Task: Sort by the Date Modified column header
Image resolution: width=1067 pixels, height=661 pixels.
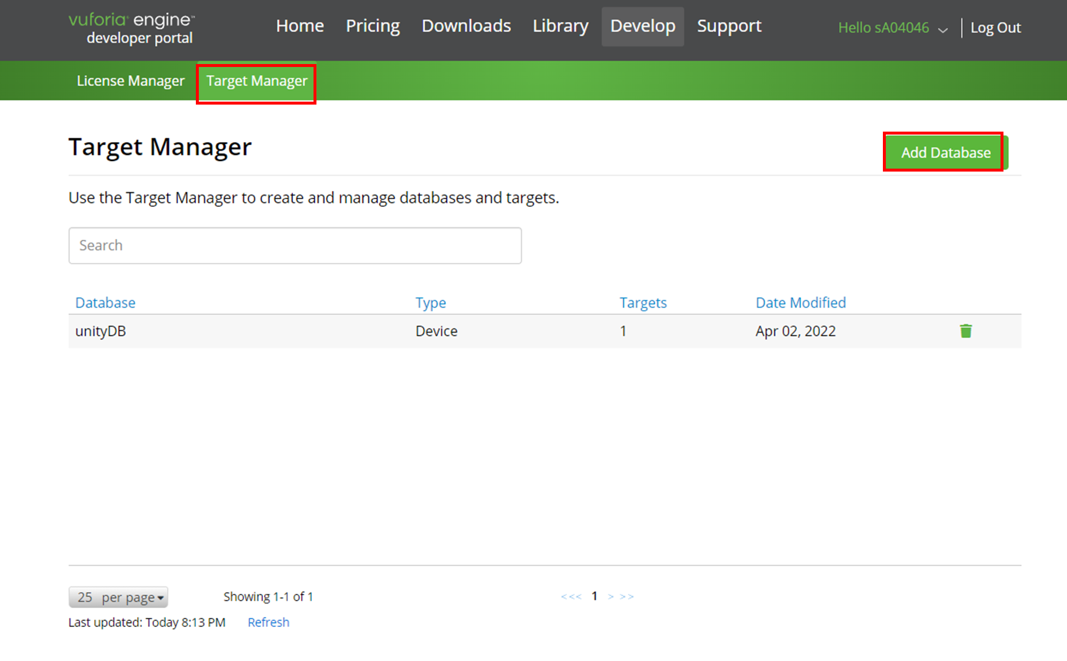Action: (x=801, y=303)
